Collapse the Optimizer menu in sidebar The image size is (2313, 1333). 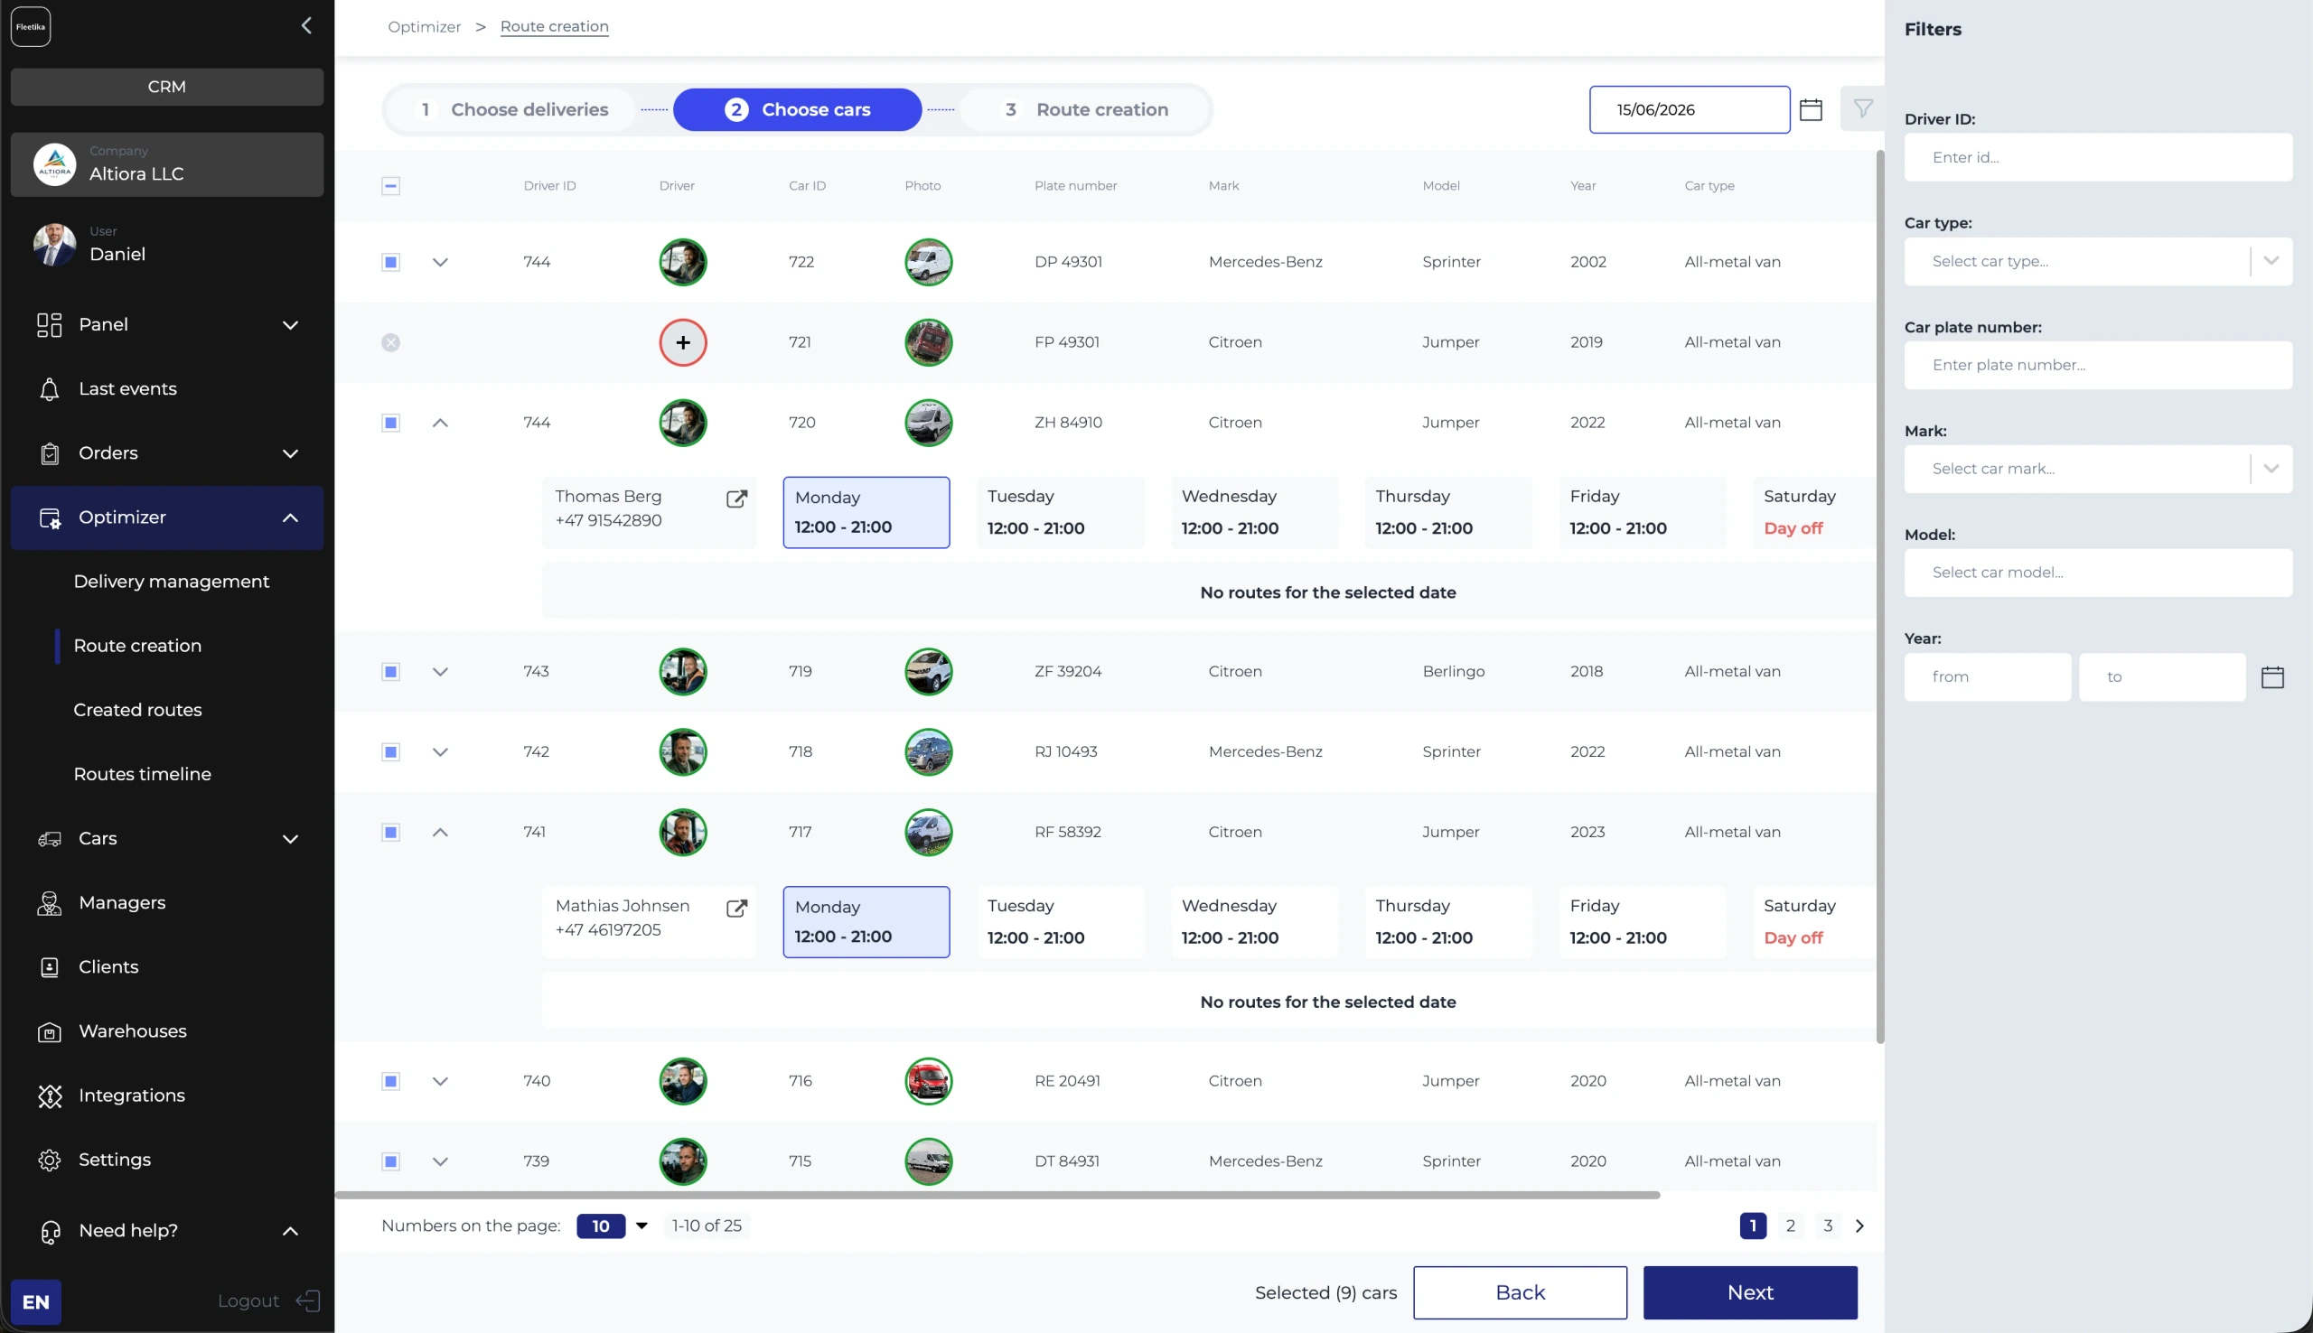(x=290, y=518)
